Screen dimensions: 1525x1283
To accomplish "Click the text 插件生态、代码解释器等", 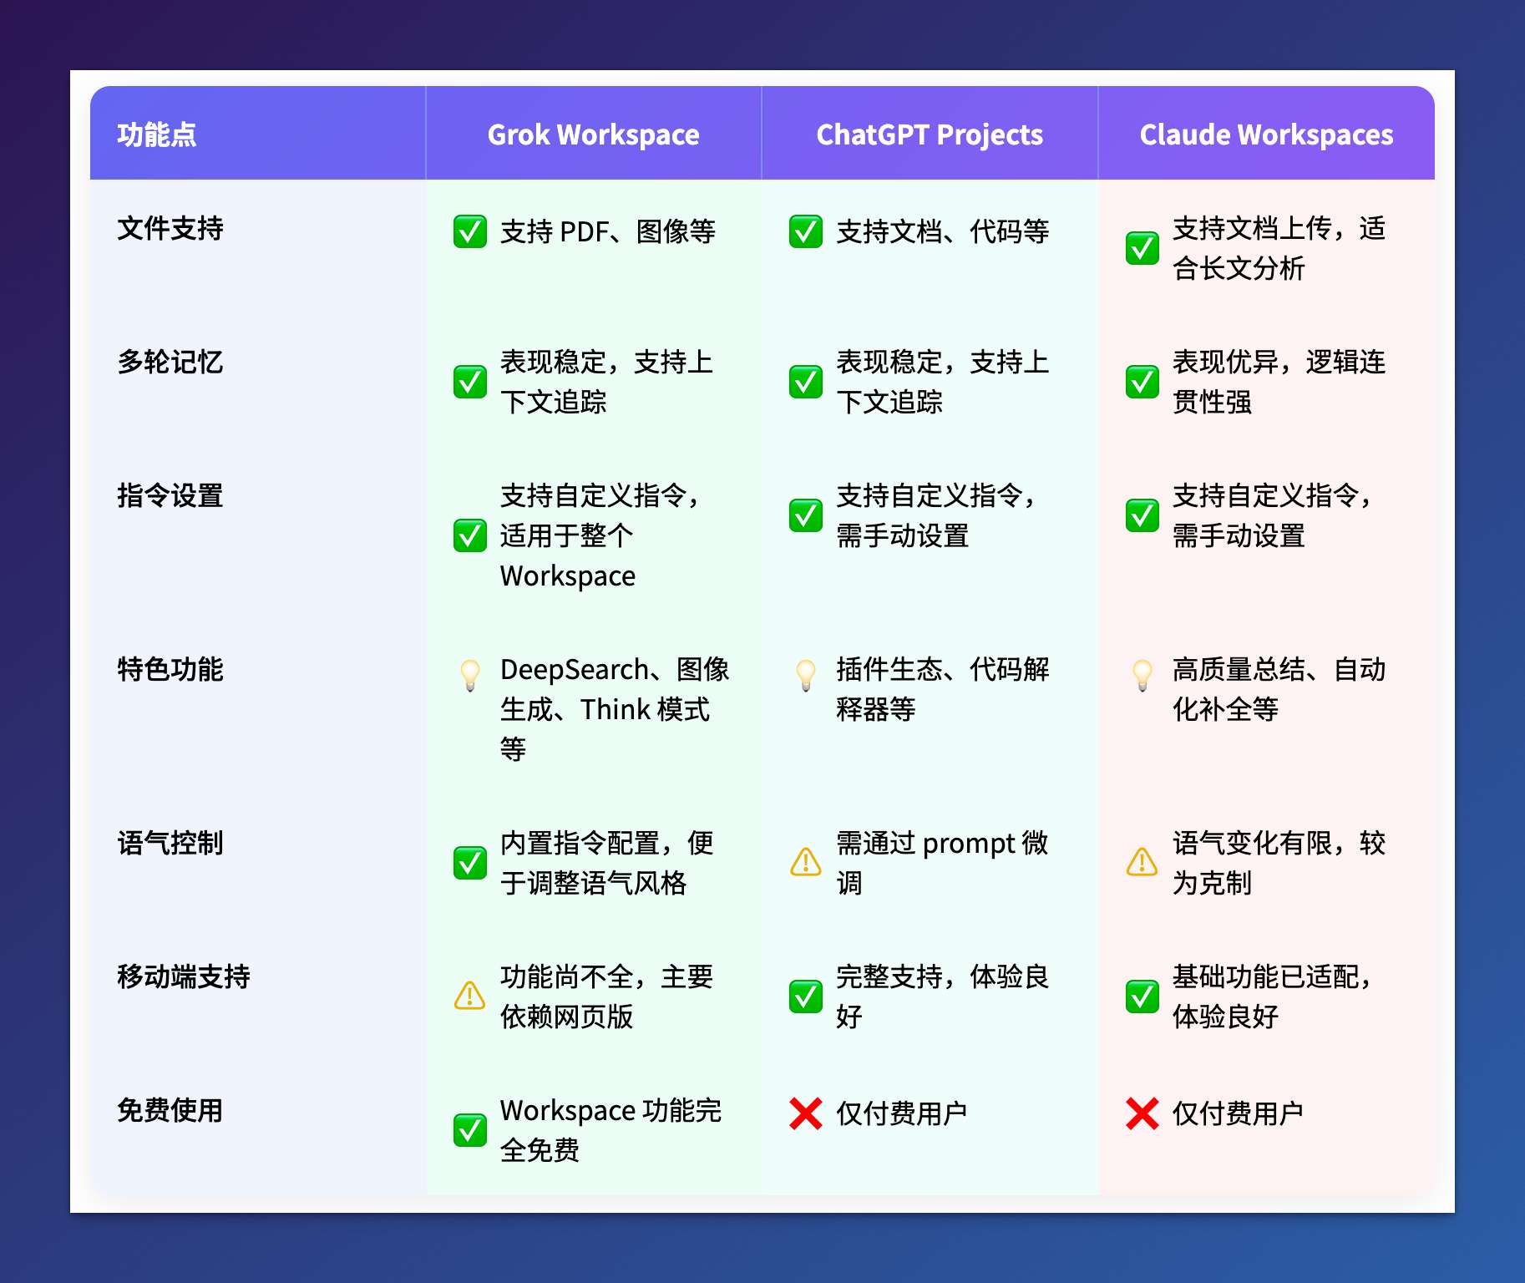I will [x=943, y=689].
